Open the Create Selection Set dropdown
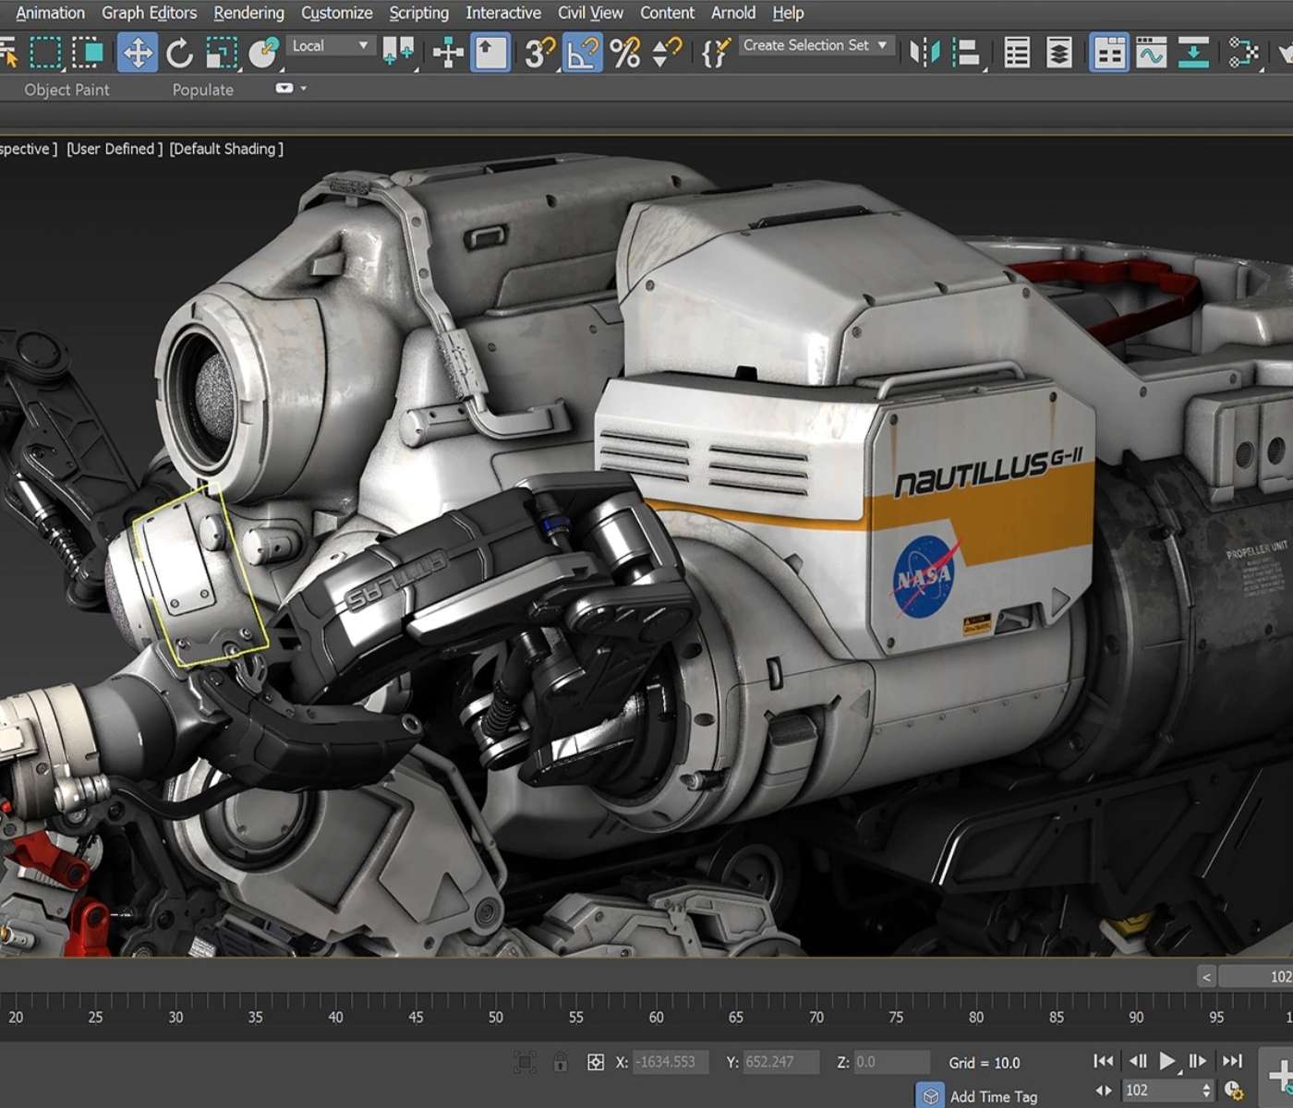The width and height of the screenshot is (1293, 1108). coord(816,45)
